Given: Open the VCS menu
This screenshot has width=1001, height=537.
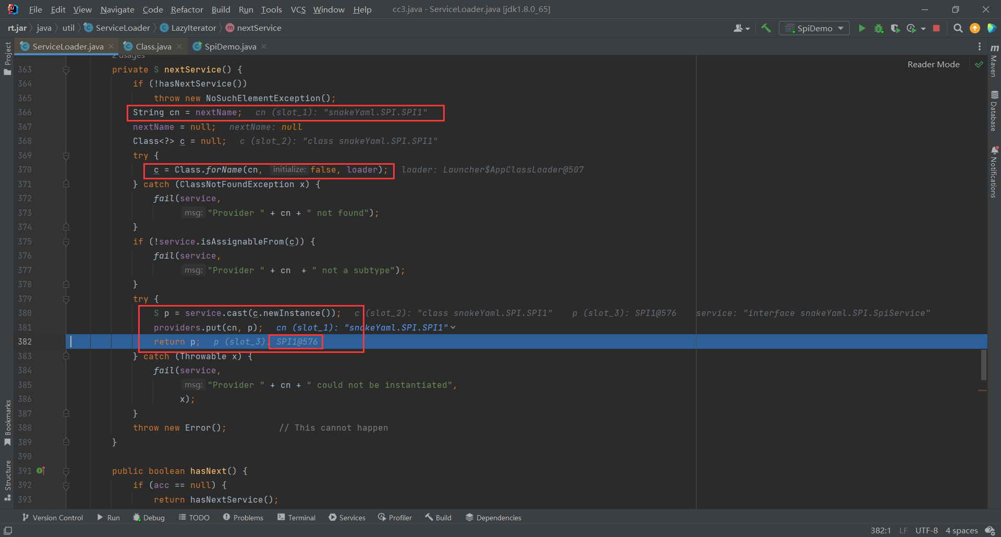Looking at the screenshot, I should coord(298,9).
